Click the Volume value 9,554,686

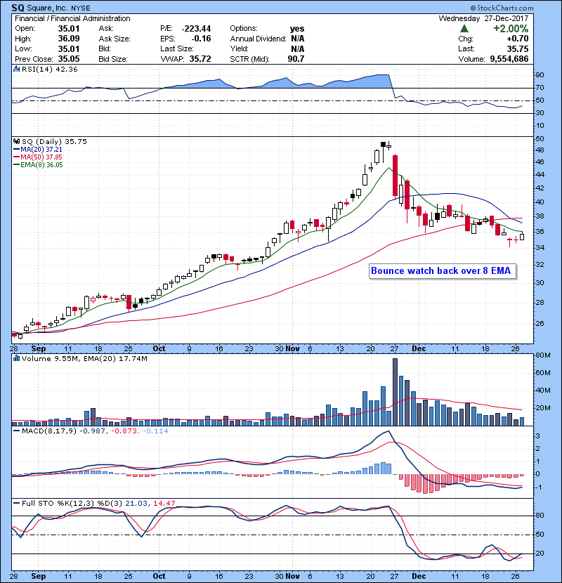coord(509,59)
